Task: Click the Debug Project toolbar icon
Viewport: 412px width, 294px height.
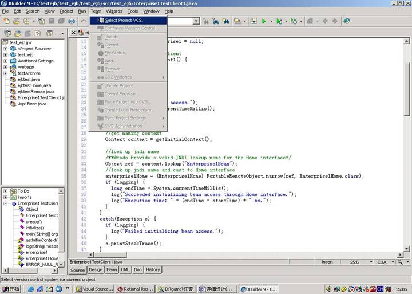Action: point(279,21)
